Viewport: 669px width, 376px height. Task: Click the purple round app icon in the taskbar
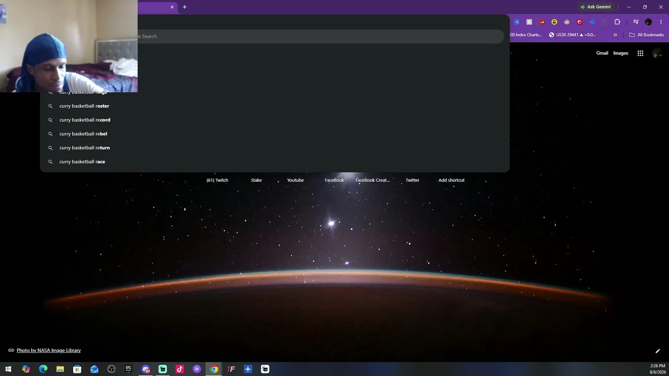197,369
